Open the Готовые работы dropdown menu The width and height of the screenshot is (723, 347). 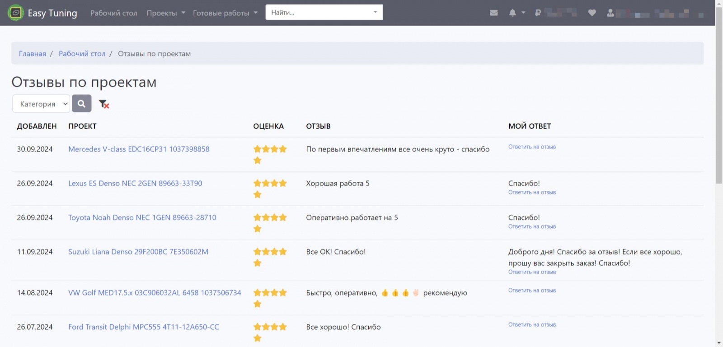[x=225, y=13]
